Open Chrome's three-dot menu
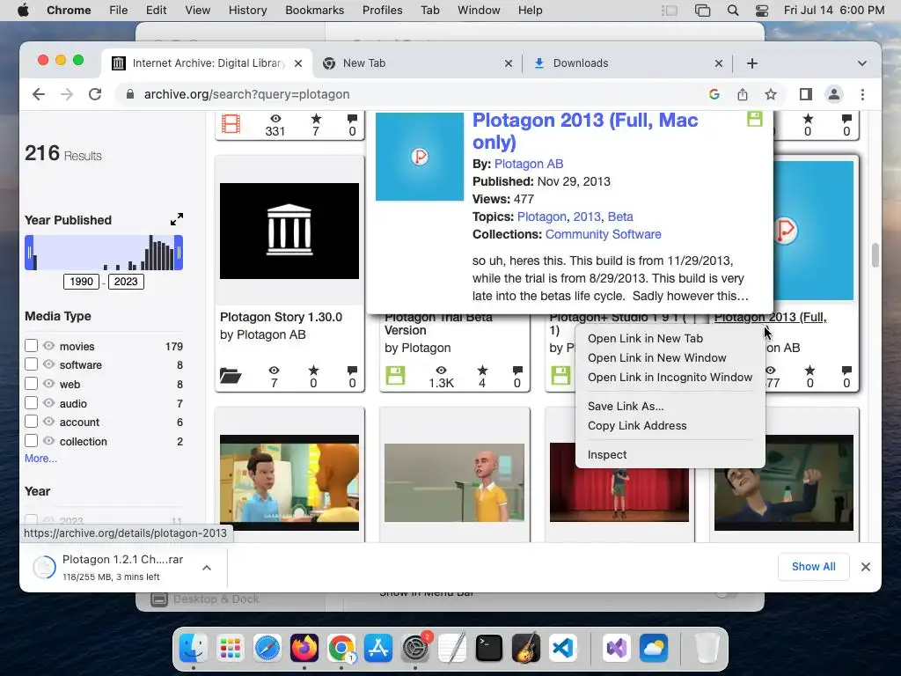Viewport: 901px width, 676px height. pyautogui.click(x=862, y=94)
